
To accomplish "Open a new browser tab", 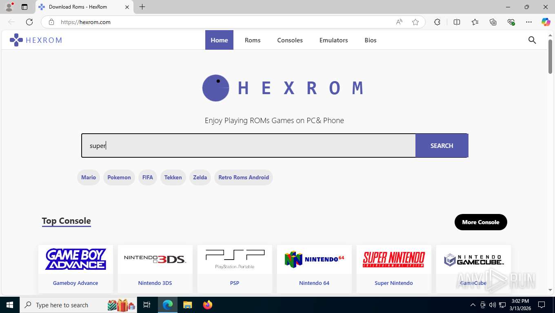I will pyautogui.click(x=142, y=7).
